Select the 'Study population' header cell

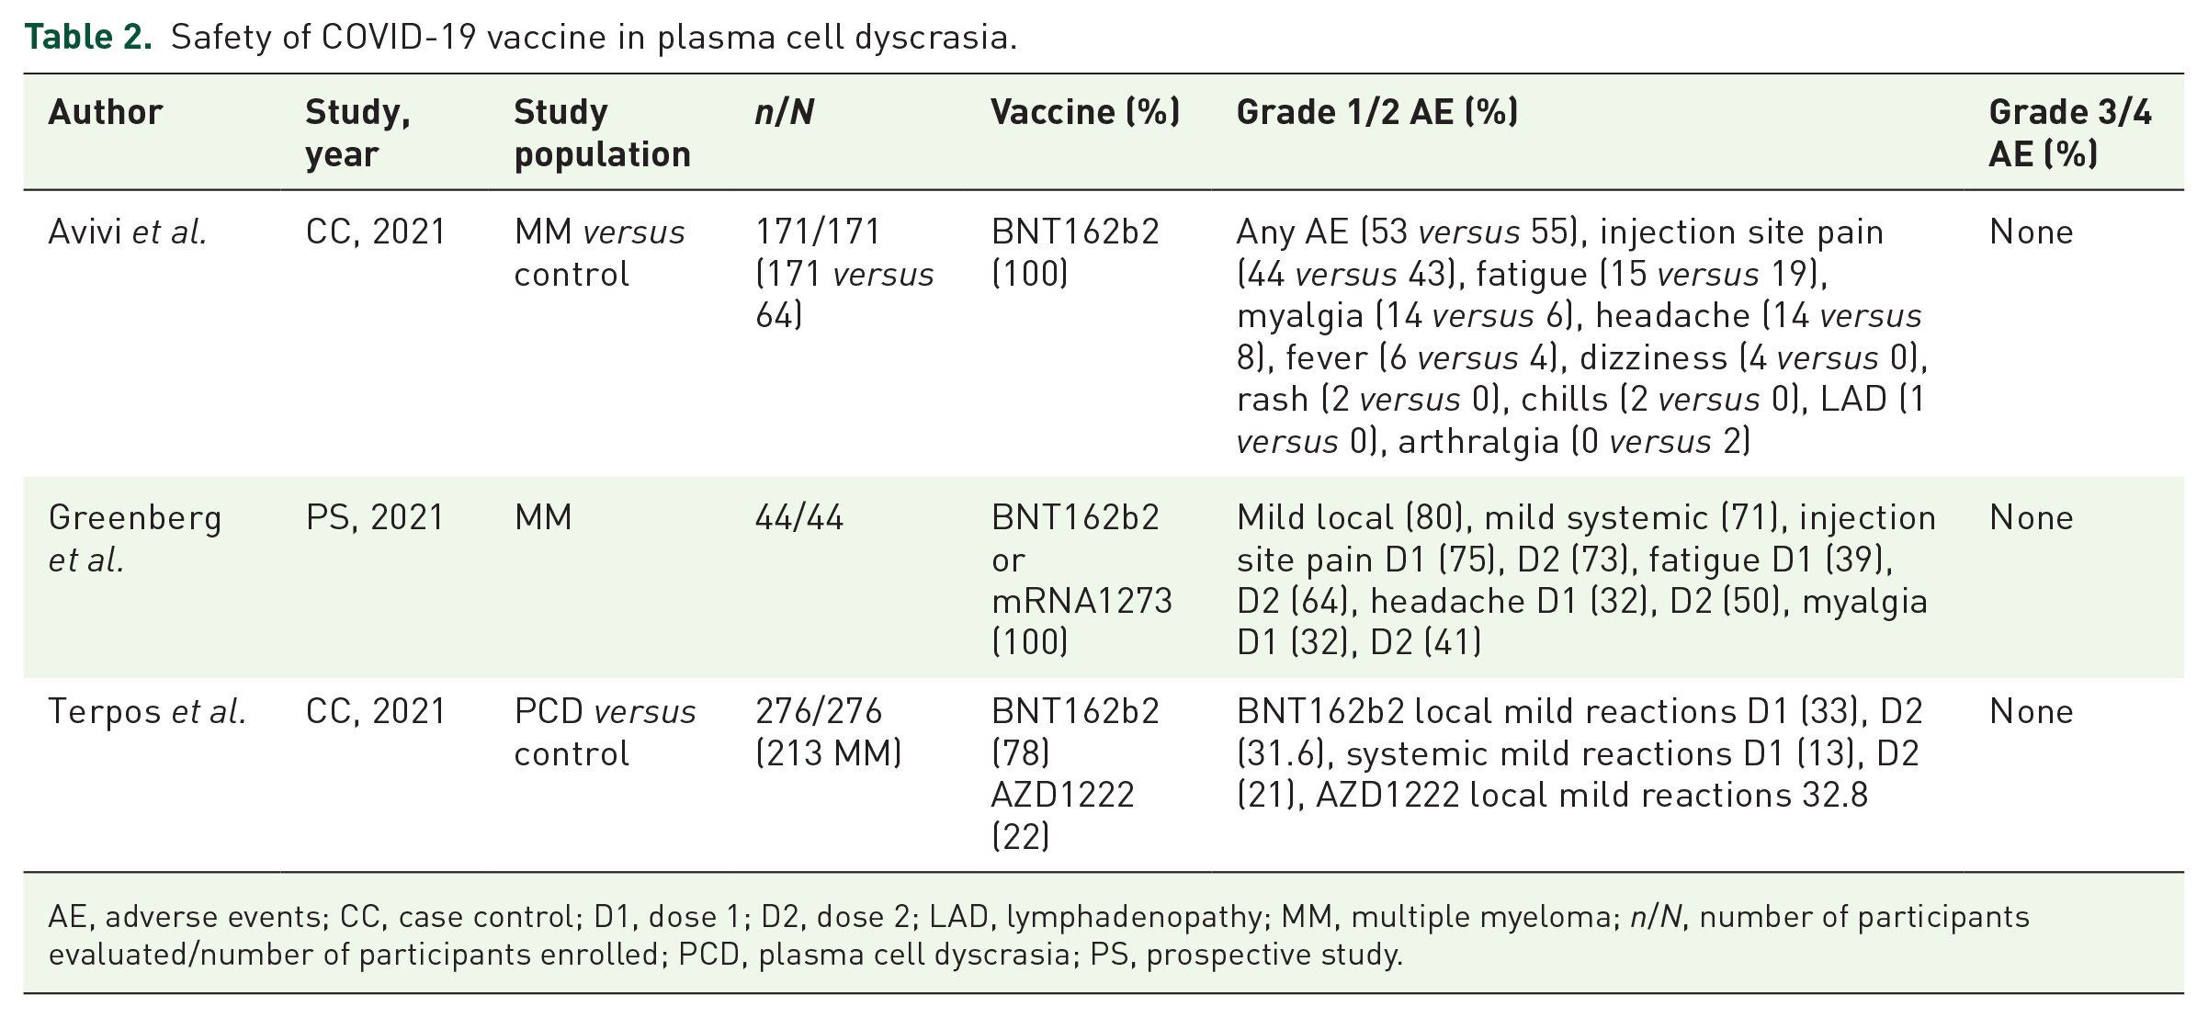602,133
